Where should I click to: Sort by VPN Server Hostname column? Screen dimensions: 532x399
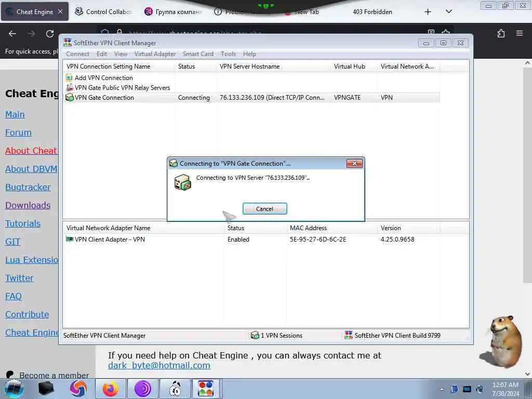[x=274, y=66]
